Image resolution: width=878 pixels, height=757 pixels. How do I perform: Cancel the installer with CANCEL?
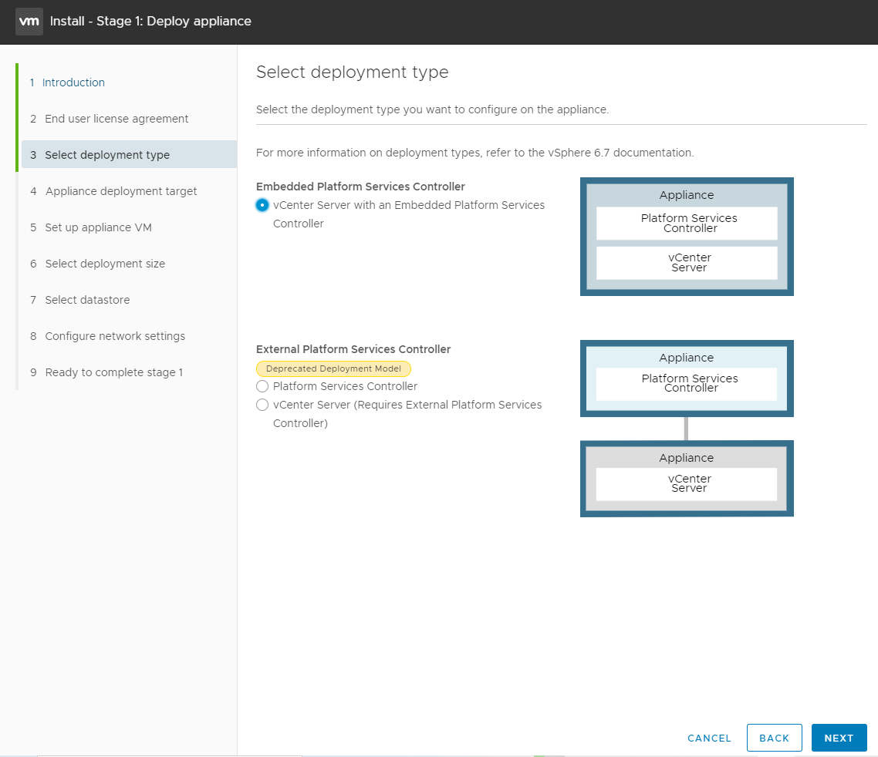(x=710, y=738)
